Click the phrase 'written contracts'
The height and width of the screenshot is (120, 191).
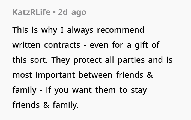(46, 45)
